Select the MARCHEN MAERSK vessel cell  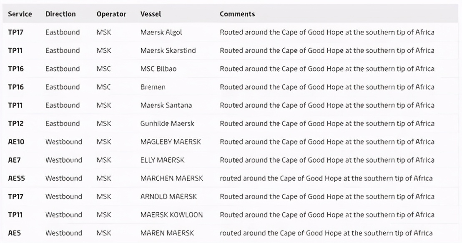(172, 179)
